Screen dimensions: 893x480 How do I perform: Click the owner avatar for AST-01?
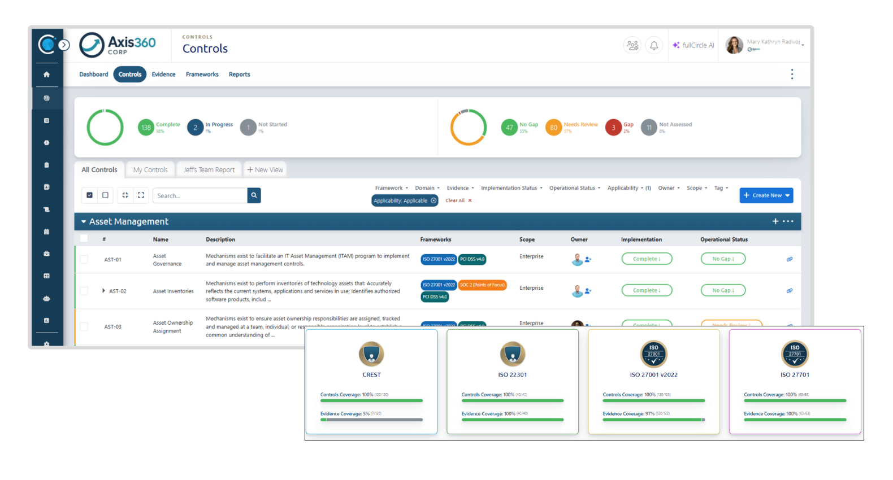click(x=577, y=259)
